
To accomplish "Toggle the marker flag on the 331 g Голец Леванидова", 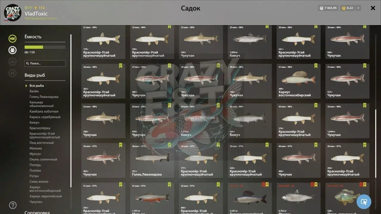I will pos(169,145).
